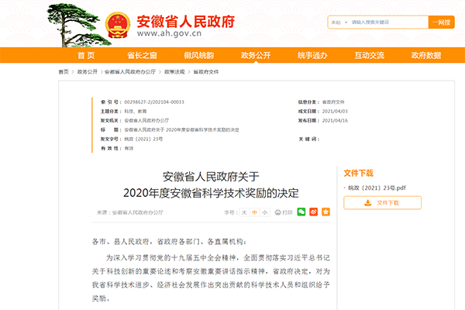Share article via Weibo icon
Screen dimensions: 465x310
pyautogui.click(x=312, y=211)
